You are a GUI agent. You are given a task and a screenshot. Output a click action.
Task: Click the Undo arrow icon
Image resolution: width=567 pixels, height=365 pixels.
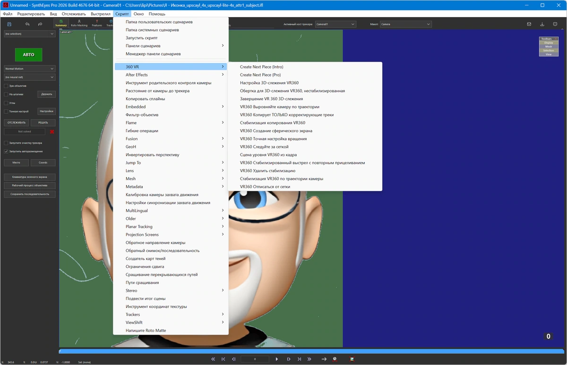27,24
